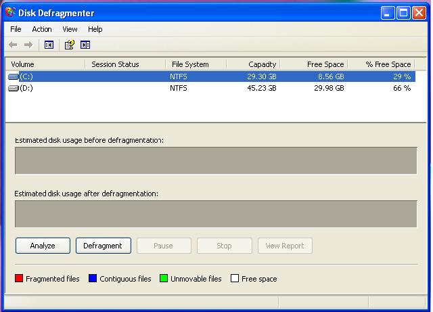Viewport: 433px width, 312px height.
Task: Click the 45.23 GB capacity value
Action: (262, 89)
